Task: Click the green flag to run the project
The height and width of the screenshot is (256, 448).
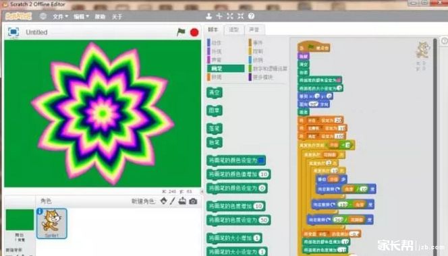Action: click(x=181, y=32)
